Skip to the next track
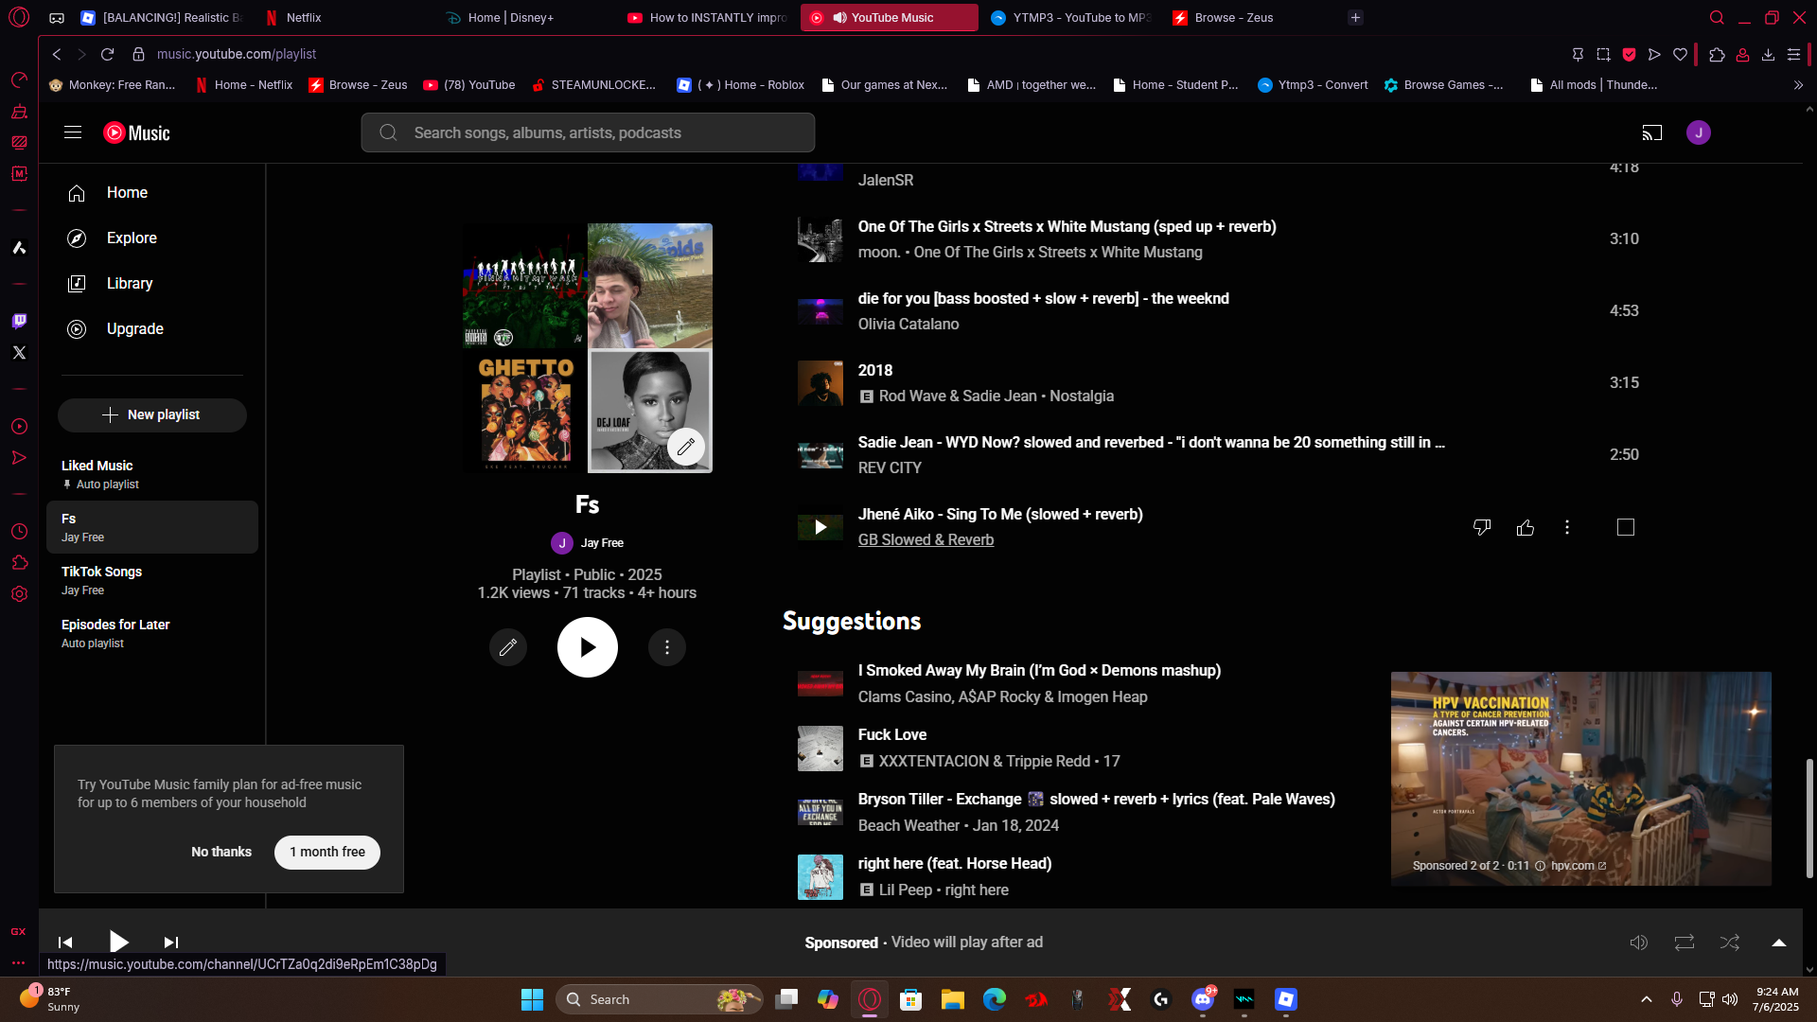This screenshot has width=1817, height=1022. pos(170,943)
